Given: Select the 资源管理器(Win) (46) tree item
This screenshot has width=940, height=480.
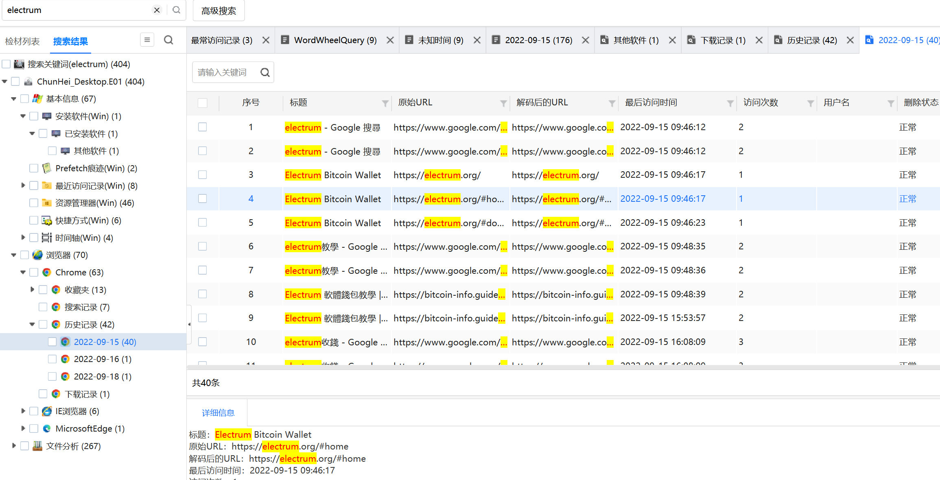Looking at the screenshot, I should [95, 203].
